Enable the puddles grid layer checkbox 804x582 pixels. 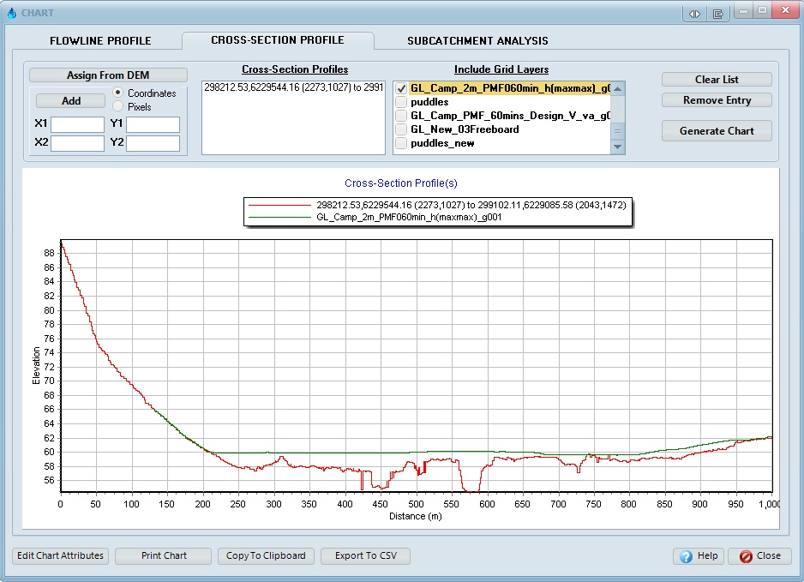point(401,102)
